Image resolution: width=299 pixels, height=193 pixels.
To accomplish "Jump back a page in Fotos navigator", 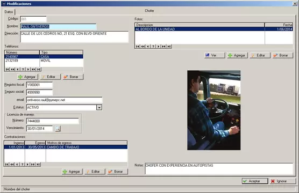I will (x=143, y=47).
